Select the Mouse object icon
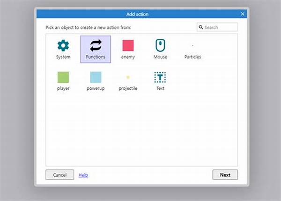The height and width of the screenshot is (201, 281). (160, 45)
